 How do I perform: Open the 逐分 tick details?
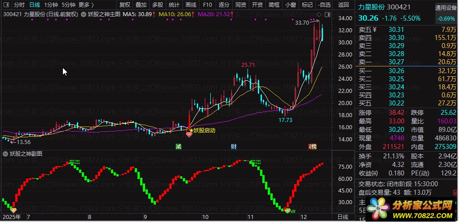pos(224,4)
